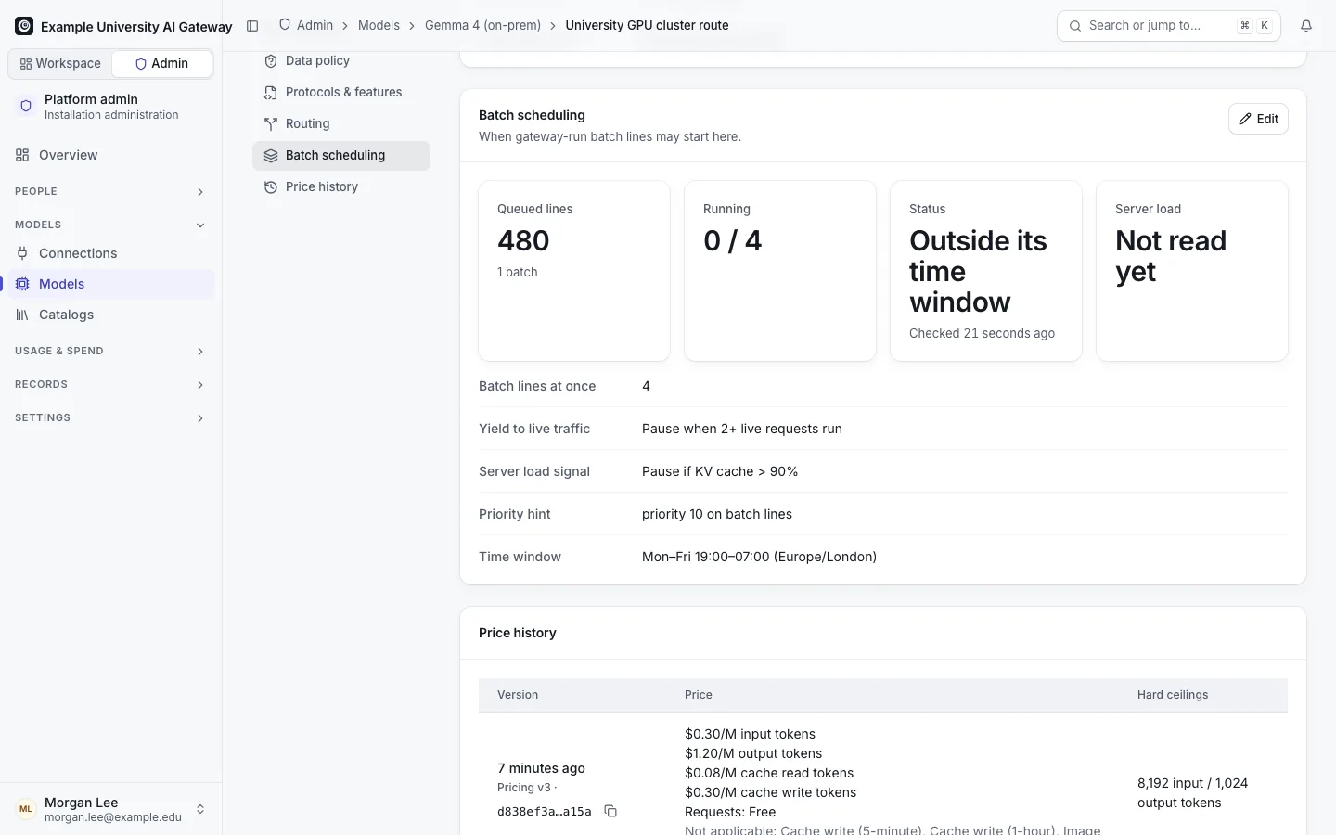
Task: Click the Overview grid icon
Action: tap(22, 155)
